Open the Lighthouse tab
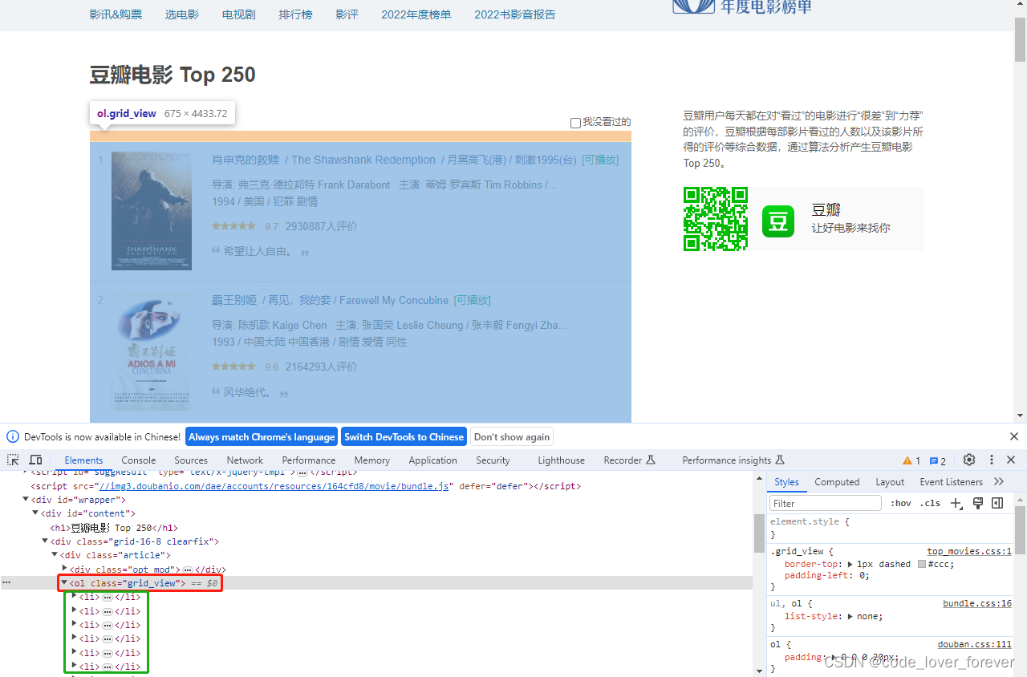The height and width of the screenshot is (677, 1027). coord(562,460)
